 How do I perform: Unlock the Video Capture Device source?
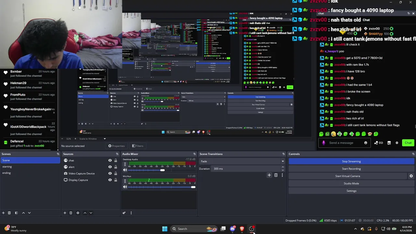pyautogui.click(x=115, y=174)
